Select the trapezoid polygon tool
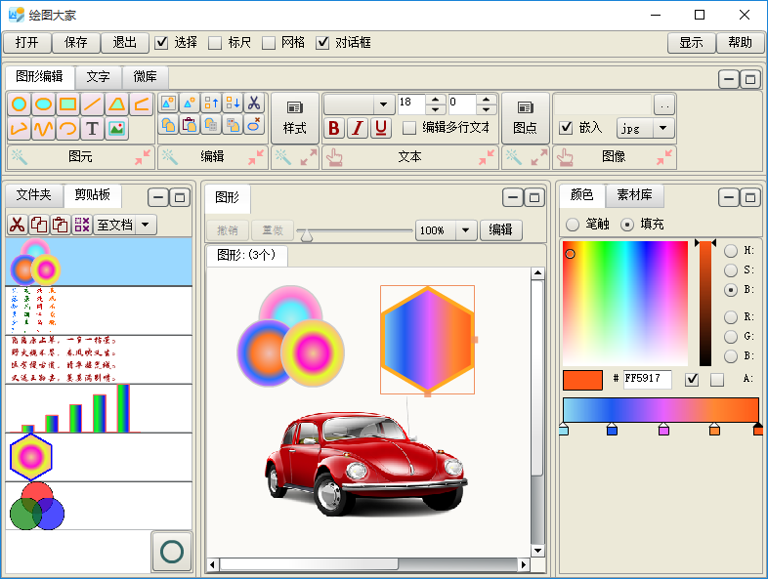Screen dimensions: 768x579 tap(116, 103)
